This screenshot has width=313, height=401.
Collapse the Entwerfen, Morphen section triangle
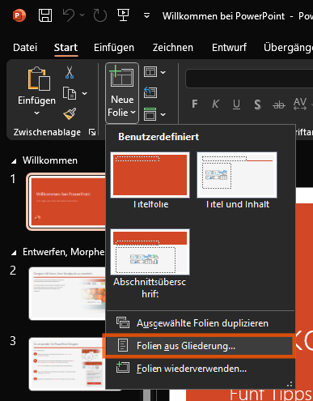(14, 253)
